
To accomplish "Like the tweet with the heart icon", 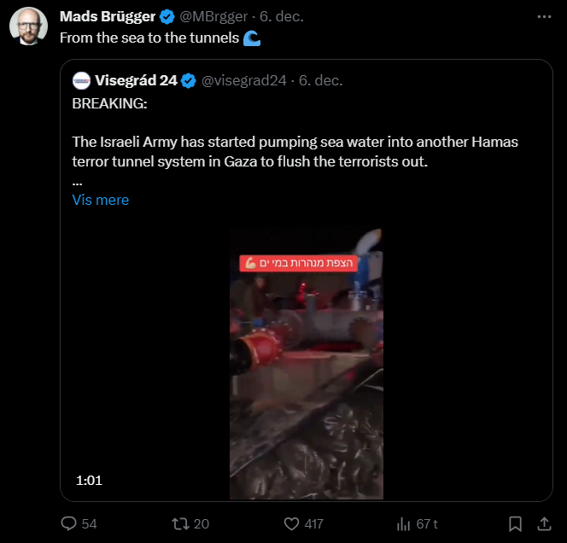I will click(291, 523).
